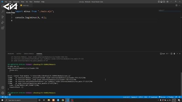
Task: Open the File menu
Action: click(6, 2)
